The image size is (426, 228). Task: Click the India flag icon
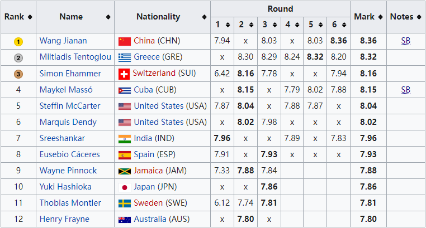pyautogui.click(x=125, y=139)
